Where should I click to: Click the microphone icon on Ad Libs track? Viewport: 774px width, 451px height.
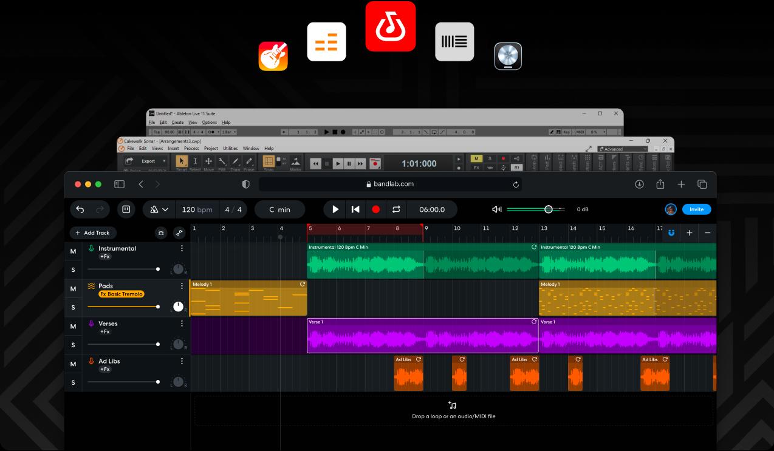coord(91,361)
